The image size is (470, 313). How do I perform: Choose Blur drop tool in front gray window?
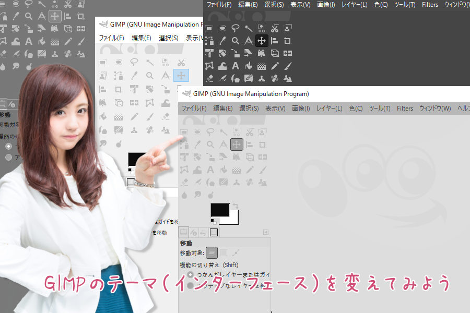[184, 195]
